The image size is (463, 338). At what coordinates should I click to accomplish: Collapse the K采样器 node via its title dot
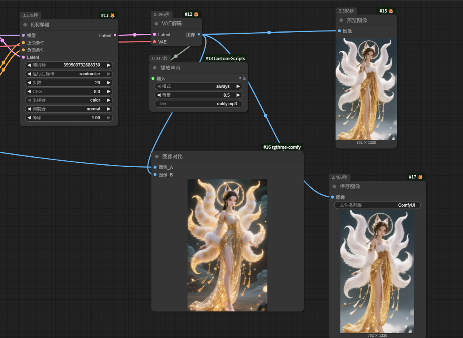click(25, 25)
